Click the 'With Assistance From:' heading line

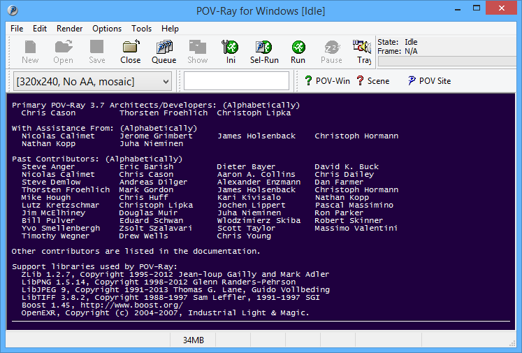(x=105, y=128)
